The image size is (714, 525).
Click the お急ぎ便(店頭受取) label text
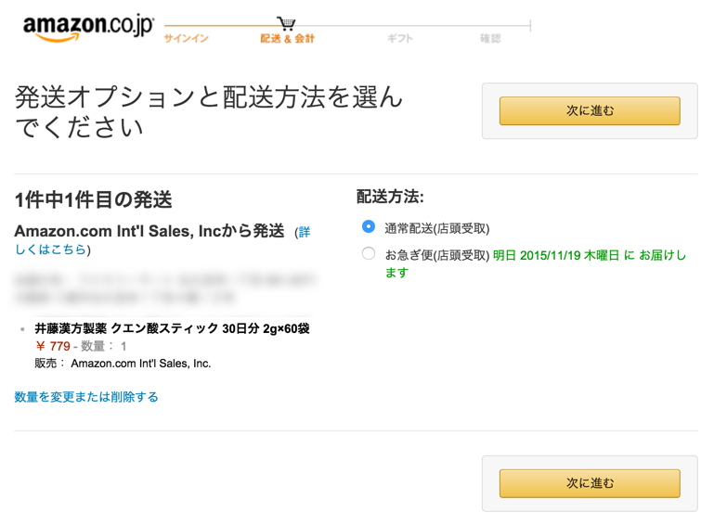pyautogui.click(x=436, y=255)
